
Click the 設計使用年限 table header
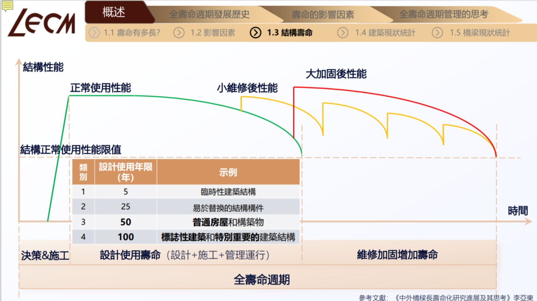tap(125, 172)
